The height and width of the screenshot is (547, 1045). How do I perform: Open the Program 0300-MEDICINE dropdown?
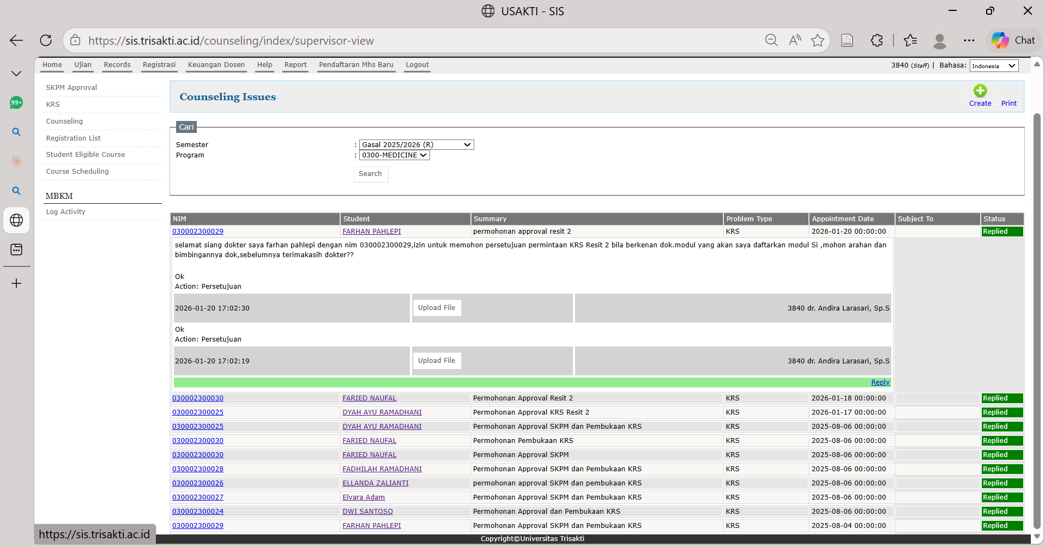(394, 155)
